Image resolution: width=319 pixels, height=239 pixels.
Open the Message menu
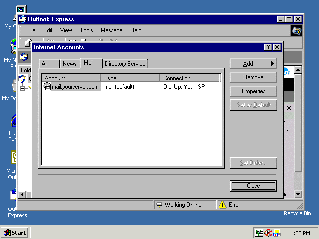(112, 30)
